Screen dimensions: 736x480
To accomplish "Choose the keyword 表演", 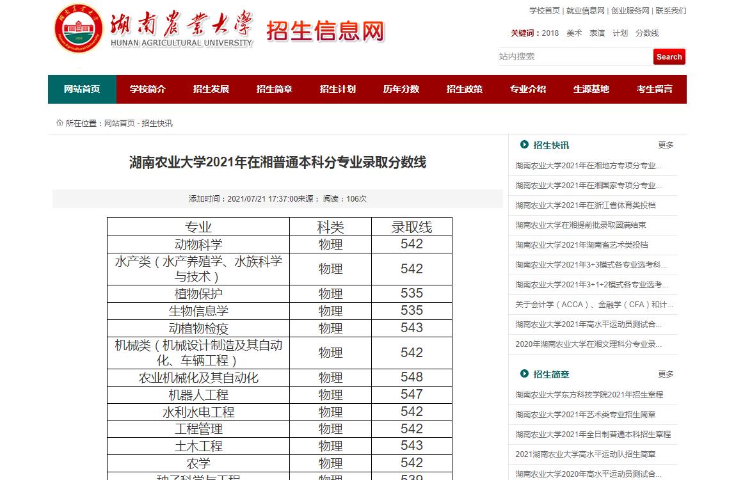I will pos(597,33).
